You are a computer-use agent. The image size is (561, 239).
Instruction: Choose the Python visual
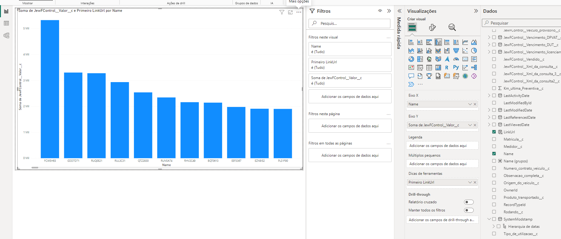(456, 68)
